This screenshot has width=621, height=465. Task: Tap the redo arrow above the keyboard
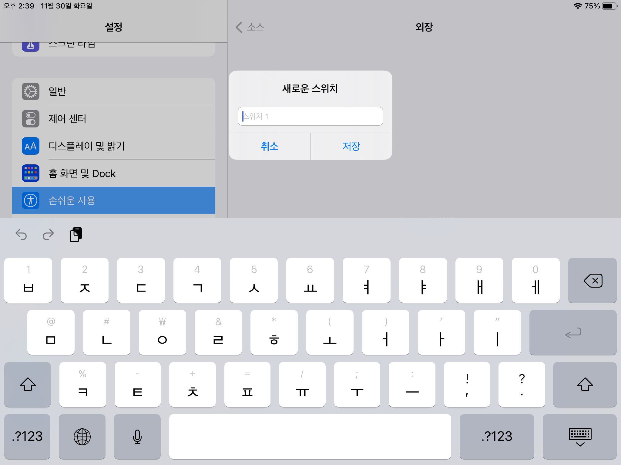(48, 235)
